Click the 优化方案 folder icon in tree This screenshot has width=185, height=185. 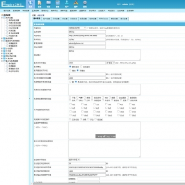[5, 54]
